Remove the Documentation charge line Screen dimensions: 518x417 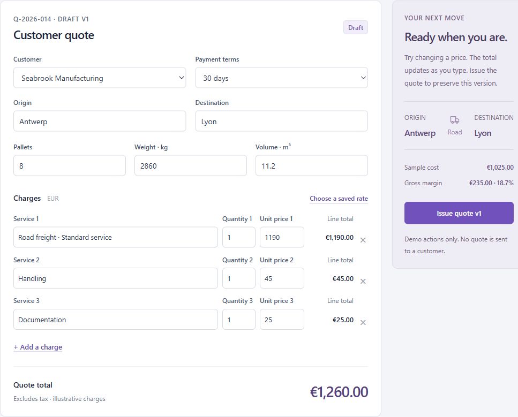pos(363,323)
